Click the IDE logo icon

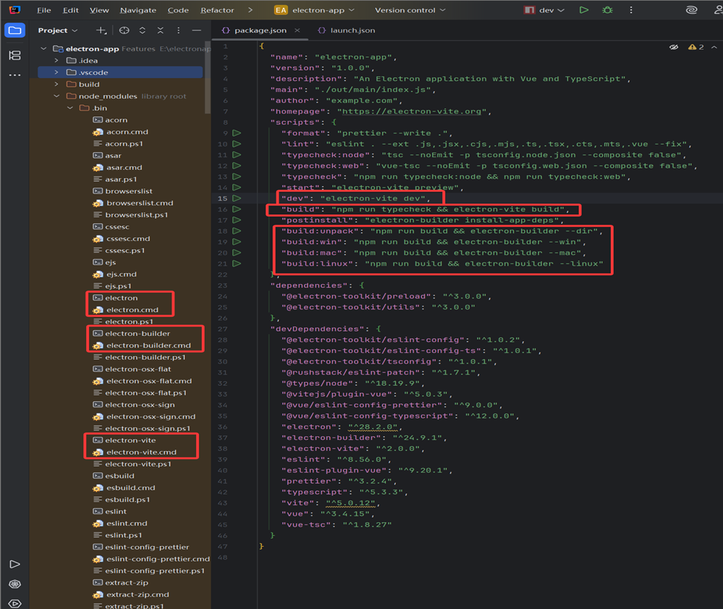click(x=15, y=10)
